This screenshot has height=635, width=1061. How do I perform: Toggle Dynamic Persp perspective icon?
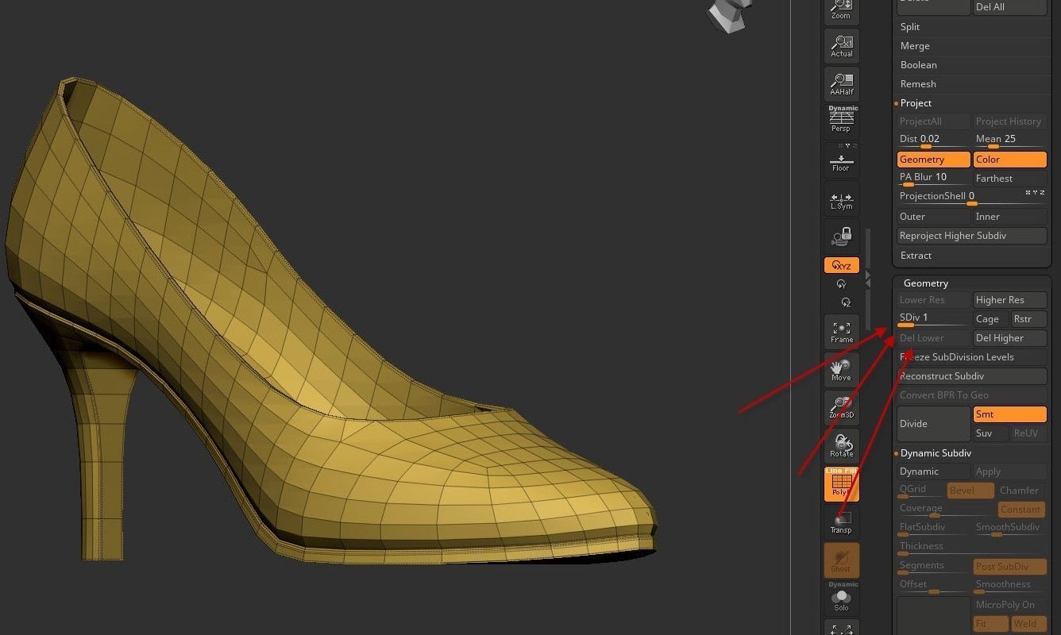pos(841,120)
